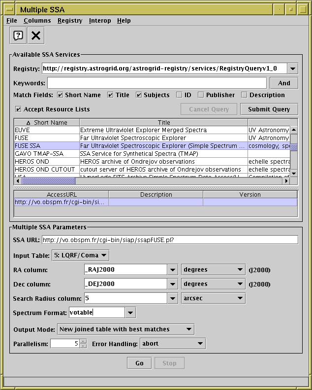Viewport: 312px width, 390px height.
Task: Increase Parallelism with up stepper
Action: (x=83, y=341)
